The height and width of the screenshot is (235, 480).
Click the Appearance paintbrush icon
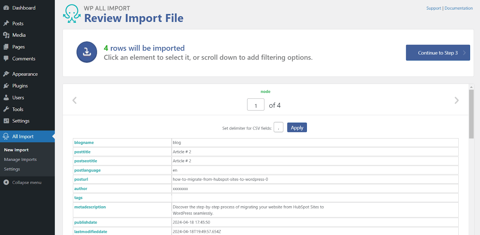coord(6,74)
